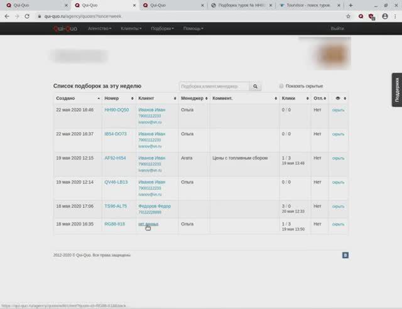Click the '18 мая 2020 17:06' date cell
This screenshot has height=309, width=402.
click(x=75, y=206)
